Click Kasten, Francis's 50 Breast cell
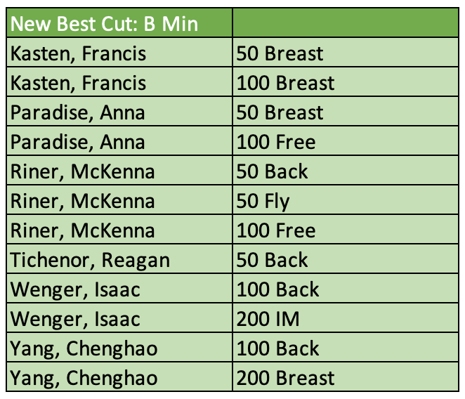This screenshot has height=399, width=465. pos(346,54)
